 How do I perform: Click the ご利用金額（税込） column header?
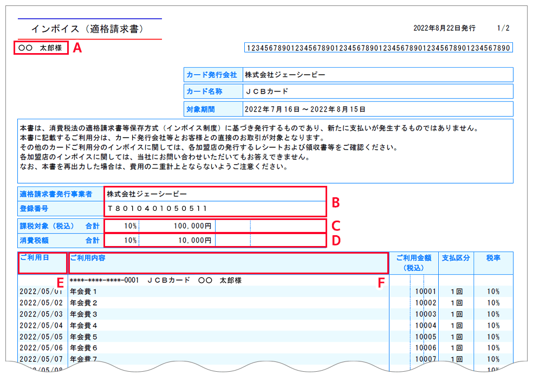pyautogui.click(x=414, y=263)
